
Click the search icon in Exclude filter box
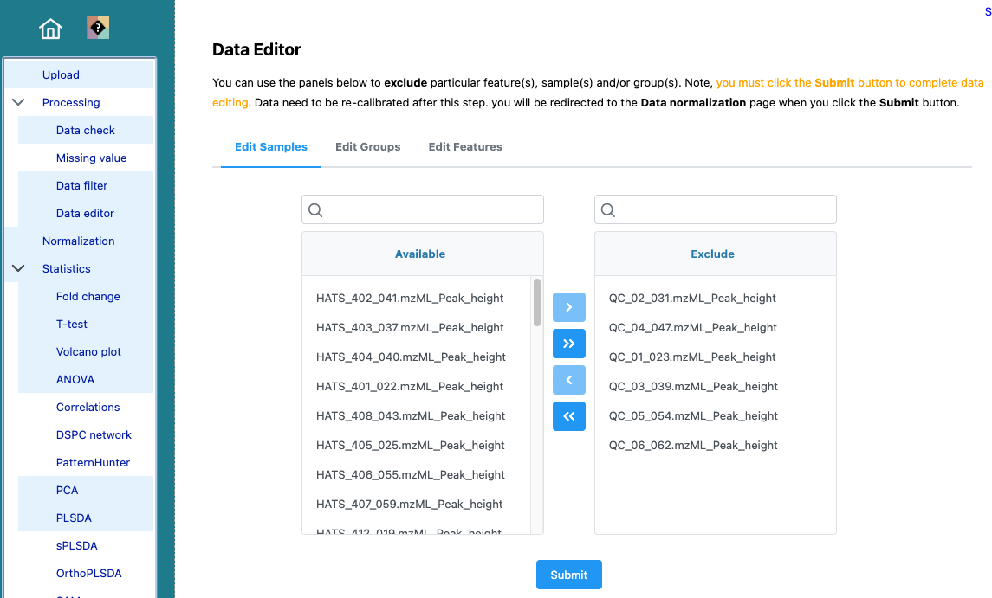(608, 210)
